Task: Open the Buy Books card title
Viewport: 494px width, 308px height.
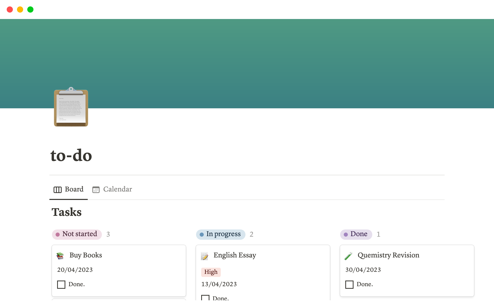Action: point(86,255)
